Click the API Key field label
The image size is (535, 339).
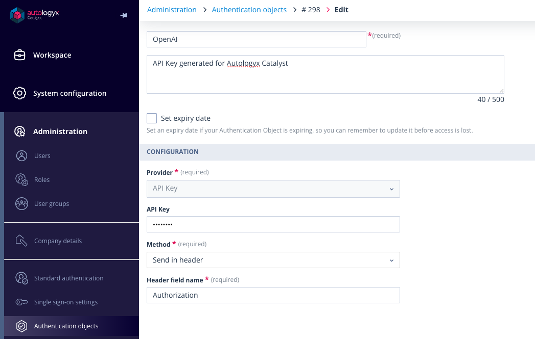tap(158, 210)
